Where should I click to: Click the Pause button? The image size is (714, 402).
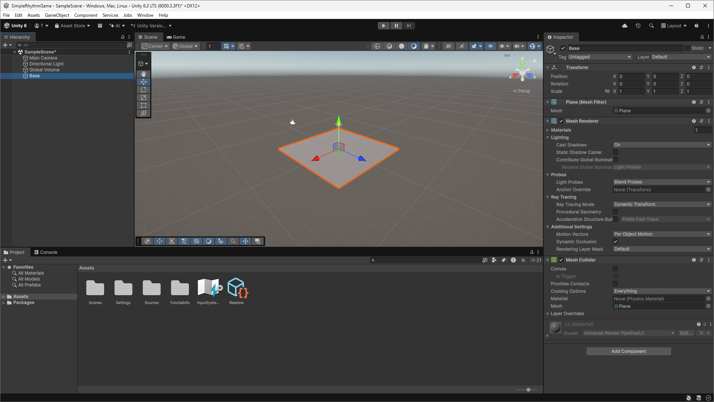pyautogui.click(x=396, y=26)
